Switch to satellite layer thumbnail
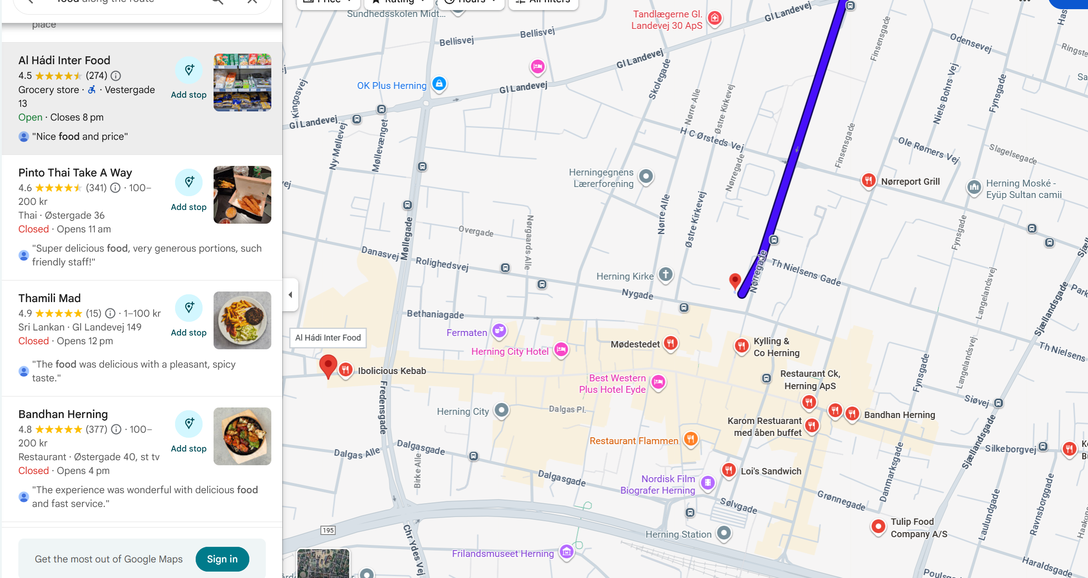The image size is (1088, 578). click(323, 563)
